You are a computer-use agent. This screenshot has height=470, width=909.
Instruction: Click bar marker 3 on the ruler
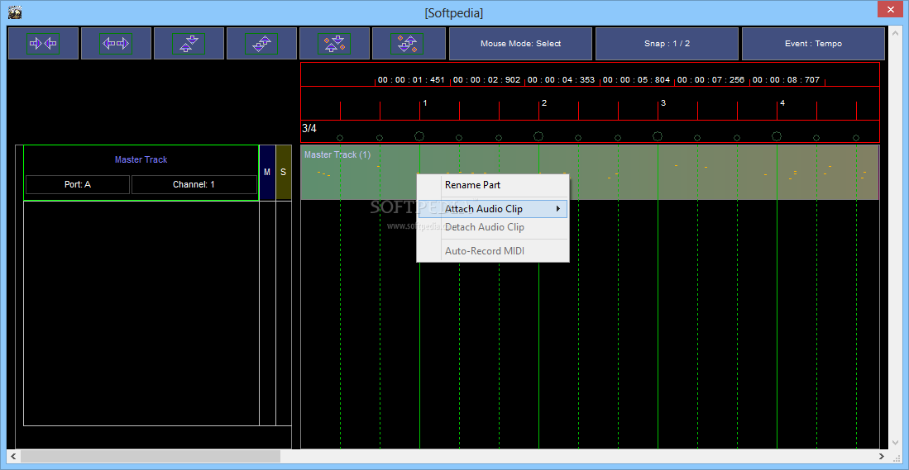click(x=663, y=103)
